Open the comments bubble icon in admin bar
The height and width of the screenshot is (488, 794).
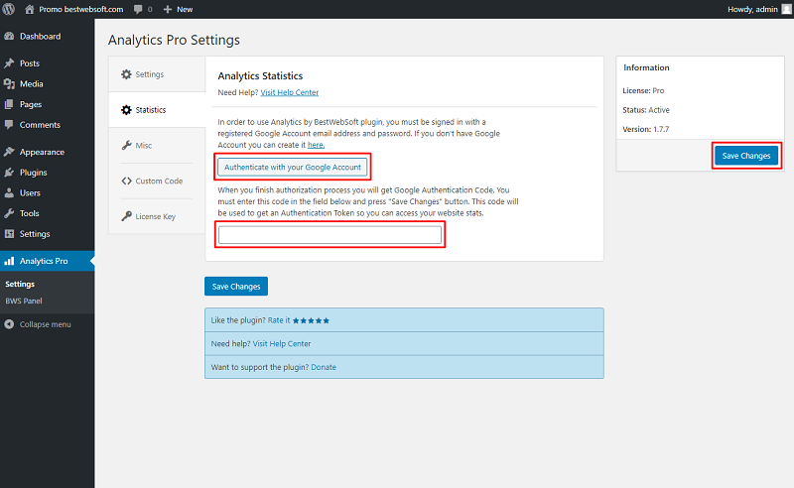pyautogui.click(x=138, y=9)
